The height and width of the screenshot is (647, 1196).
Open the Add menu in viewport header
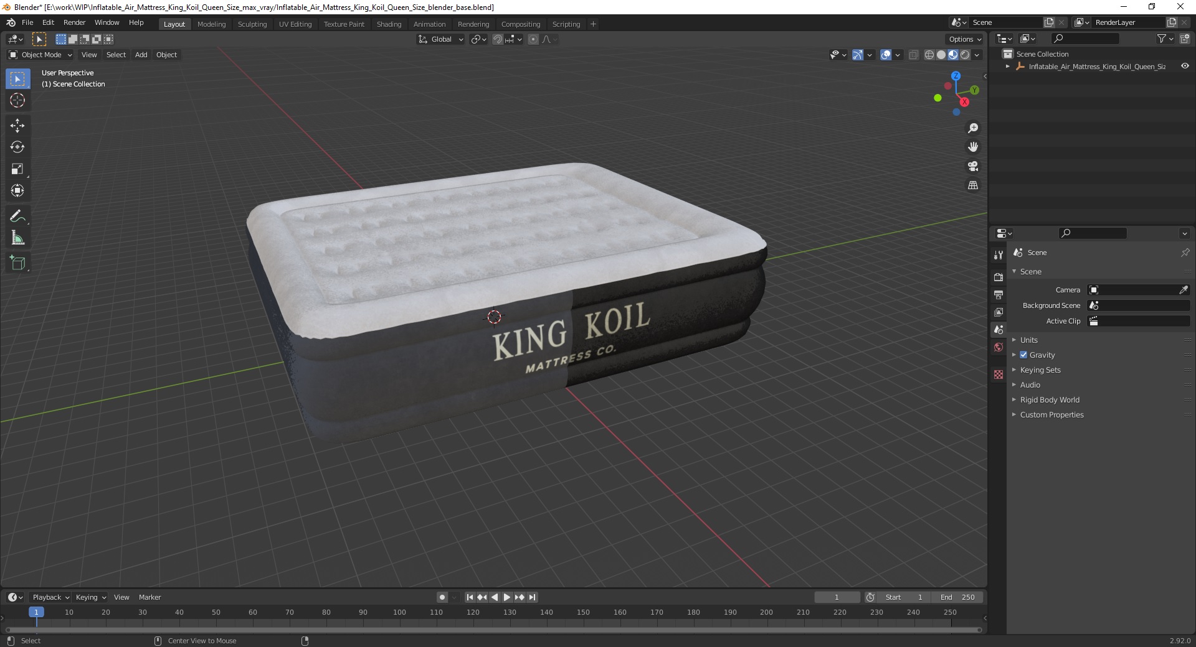[141, 55]
